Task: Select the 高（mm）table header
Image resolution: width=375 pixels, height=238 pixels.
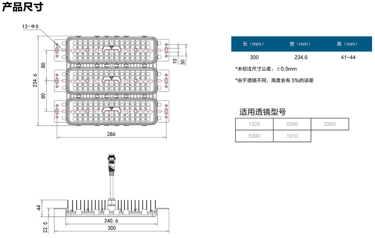Action: 347,44
